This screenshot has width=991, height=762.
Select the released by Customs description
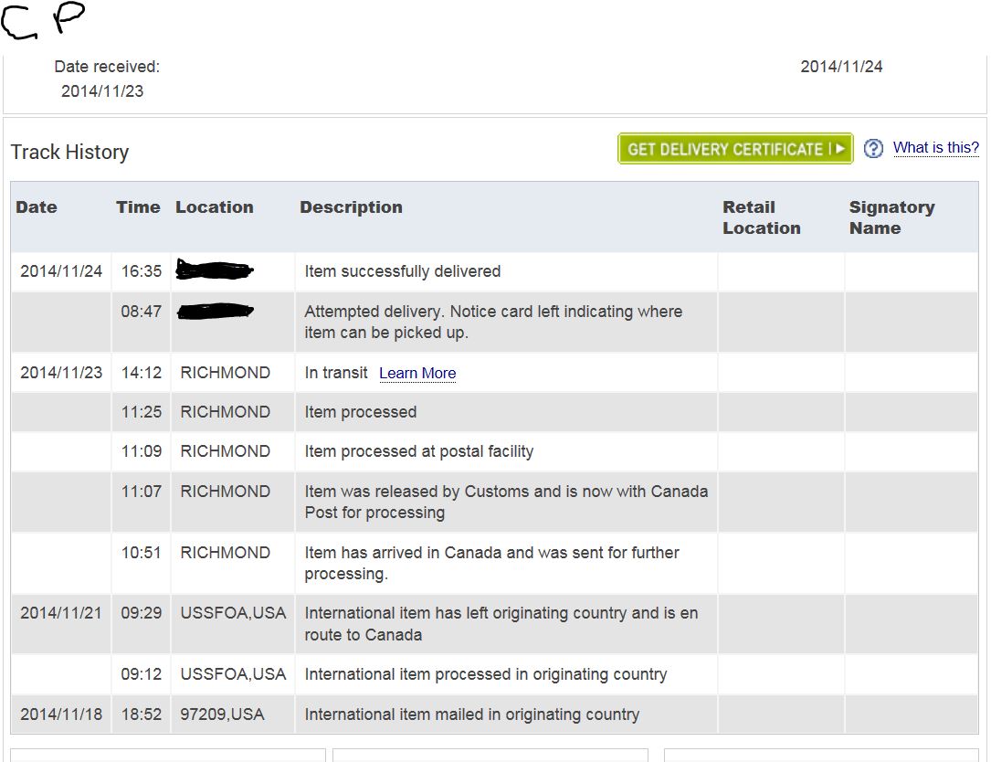click(x=506, y=502)
